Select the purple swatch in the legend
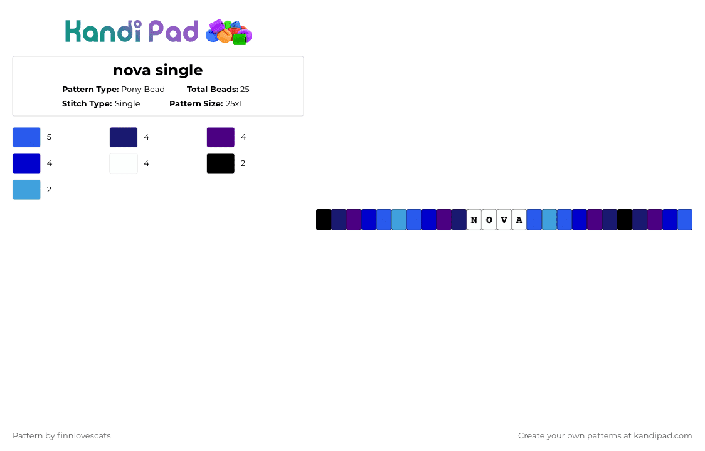 221,137
